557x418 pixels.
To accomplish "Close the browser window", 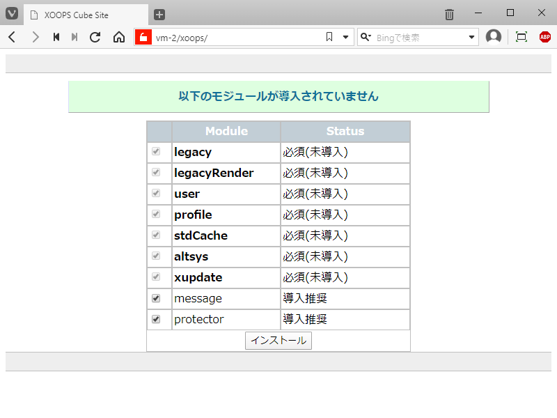I will [542, 13].
